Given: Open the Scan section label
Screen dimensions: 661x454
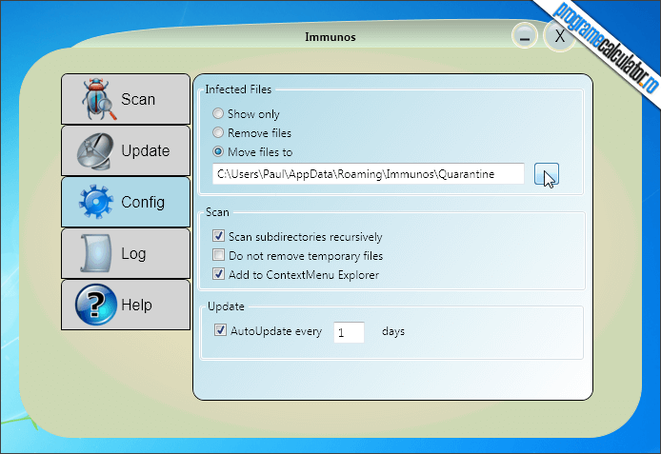Looking at the screenshot, I should (x=138, y=99).
